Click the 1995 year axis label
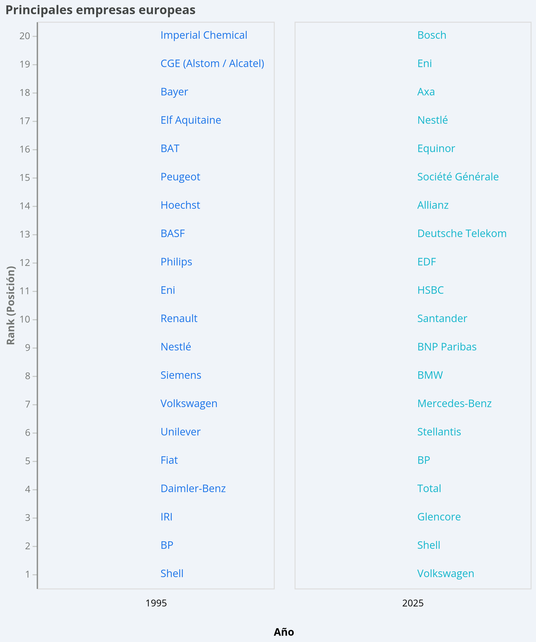The height and width of the screenshot is (642, 536). 156,603
